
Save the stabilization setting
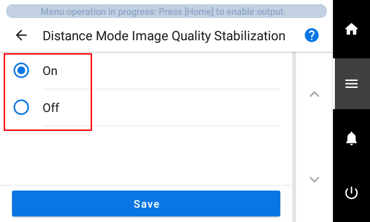coord(146,203)
